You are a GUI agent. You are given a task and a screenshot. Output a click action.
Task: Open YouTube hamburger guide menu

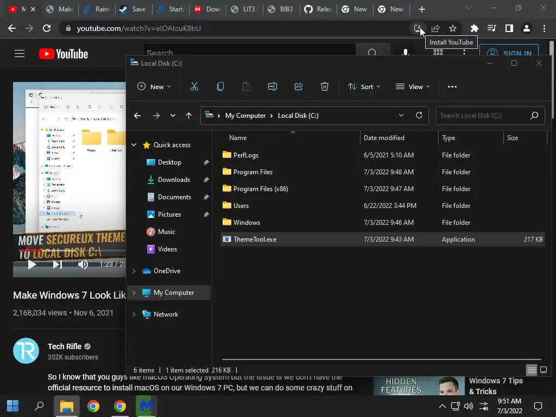[x=20, y=54]
